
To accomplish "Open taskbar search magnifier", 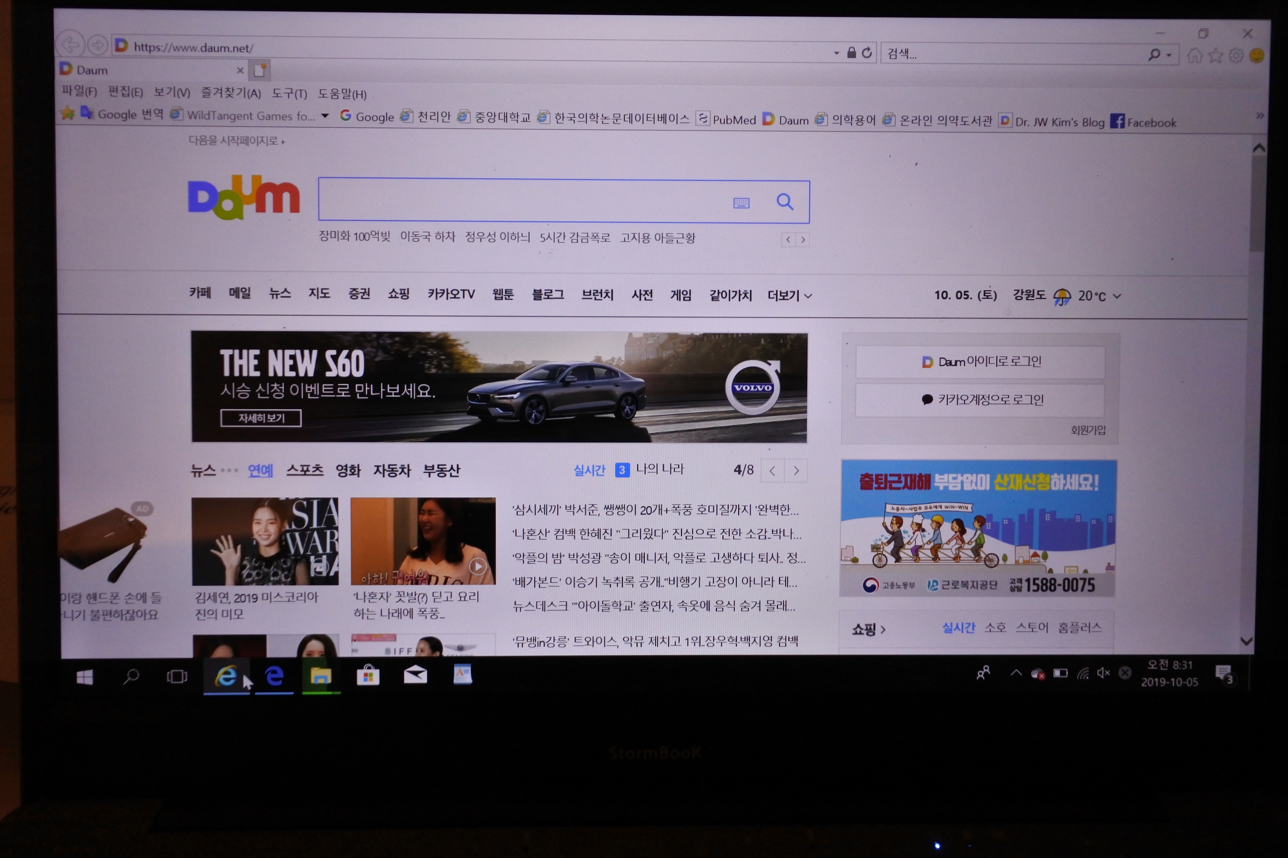I will pyautogui.click(x=131, y=676).
